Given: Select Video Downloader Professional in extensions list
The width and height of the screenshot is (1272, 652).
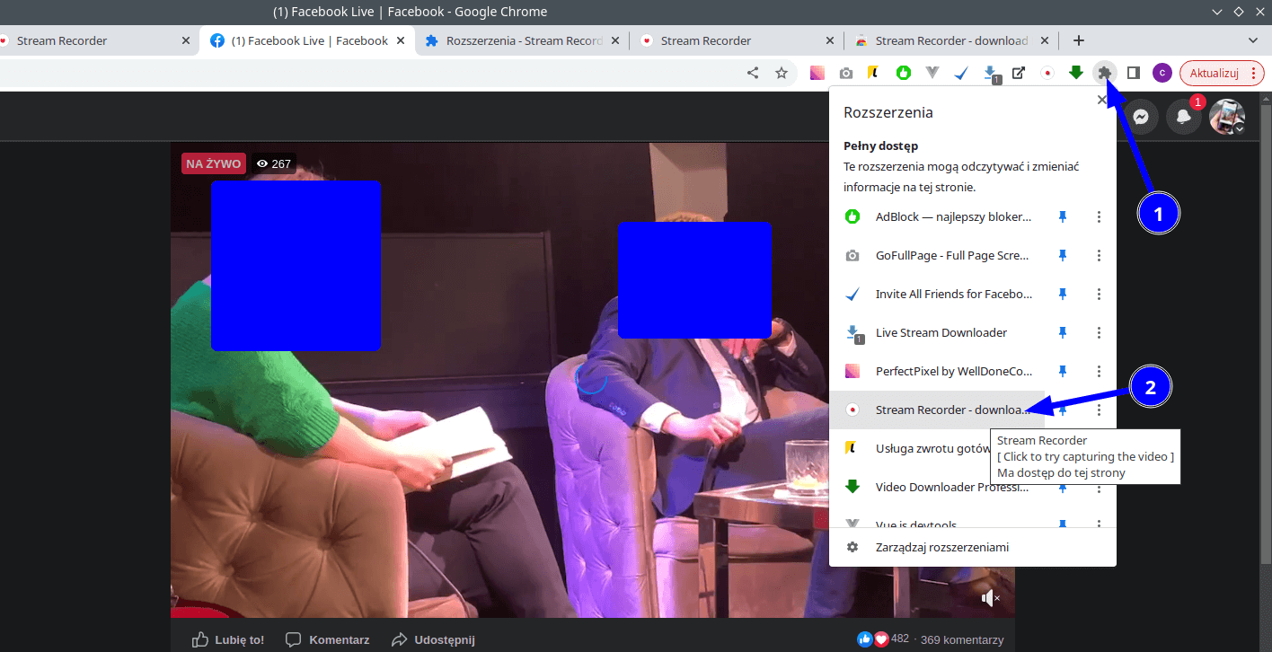Looking at the screenshot, I should click(x=939, y=487).
